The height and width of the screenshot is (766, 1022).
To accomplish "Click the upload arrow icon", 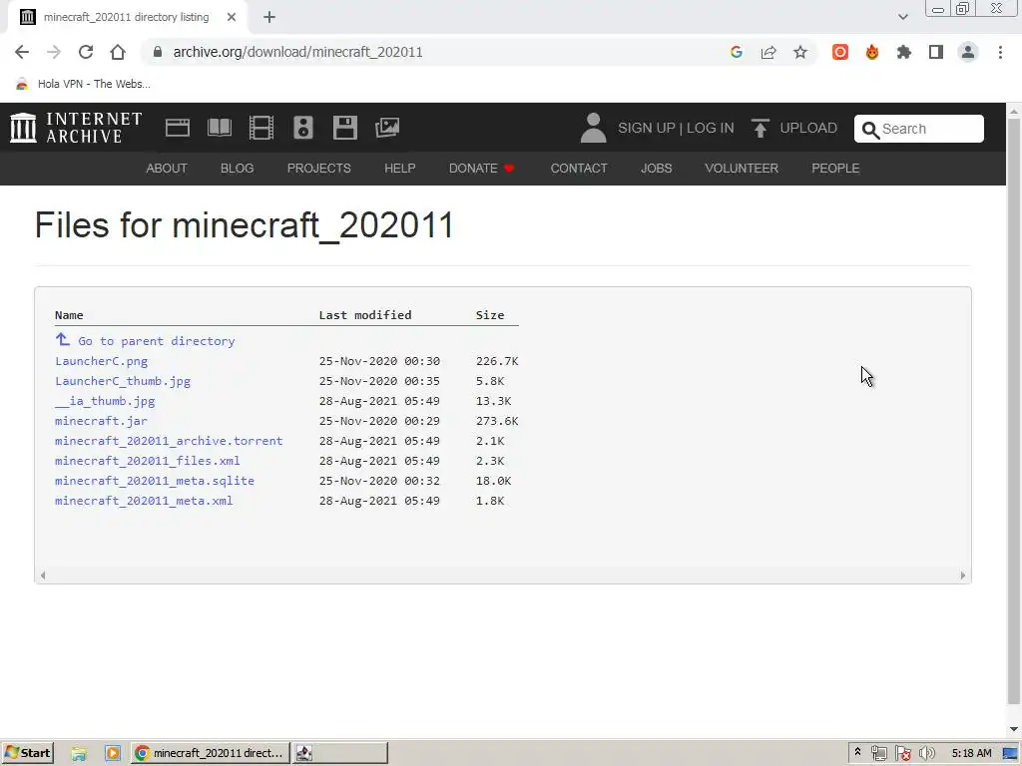I will [x=760, y=128].
